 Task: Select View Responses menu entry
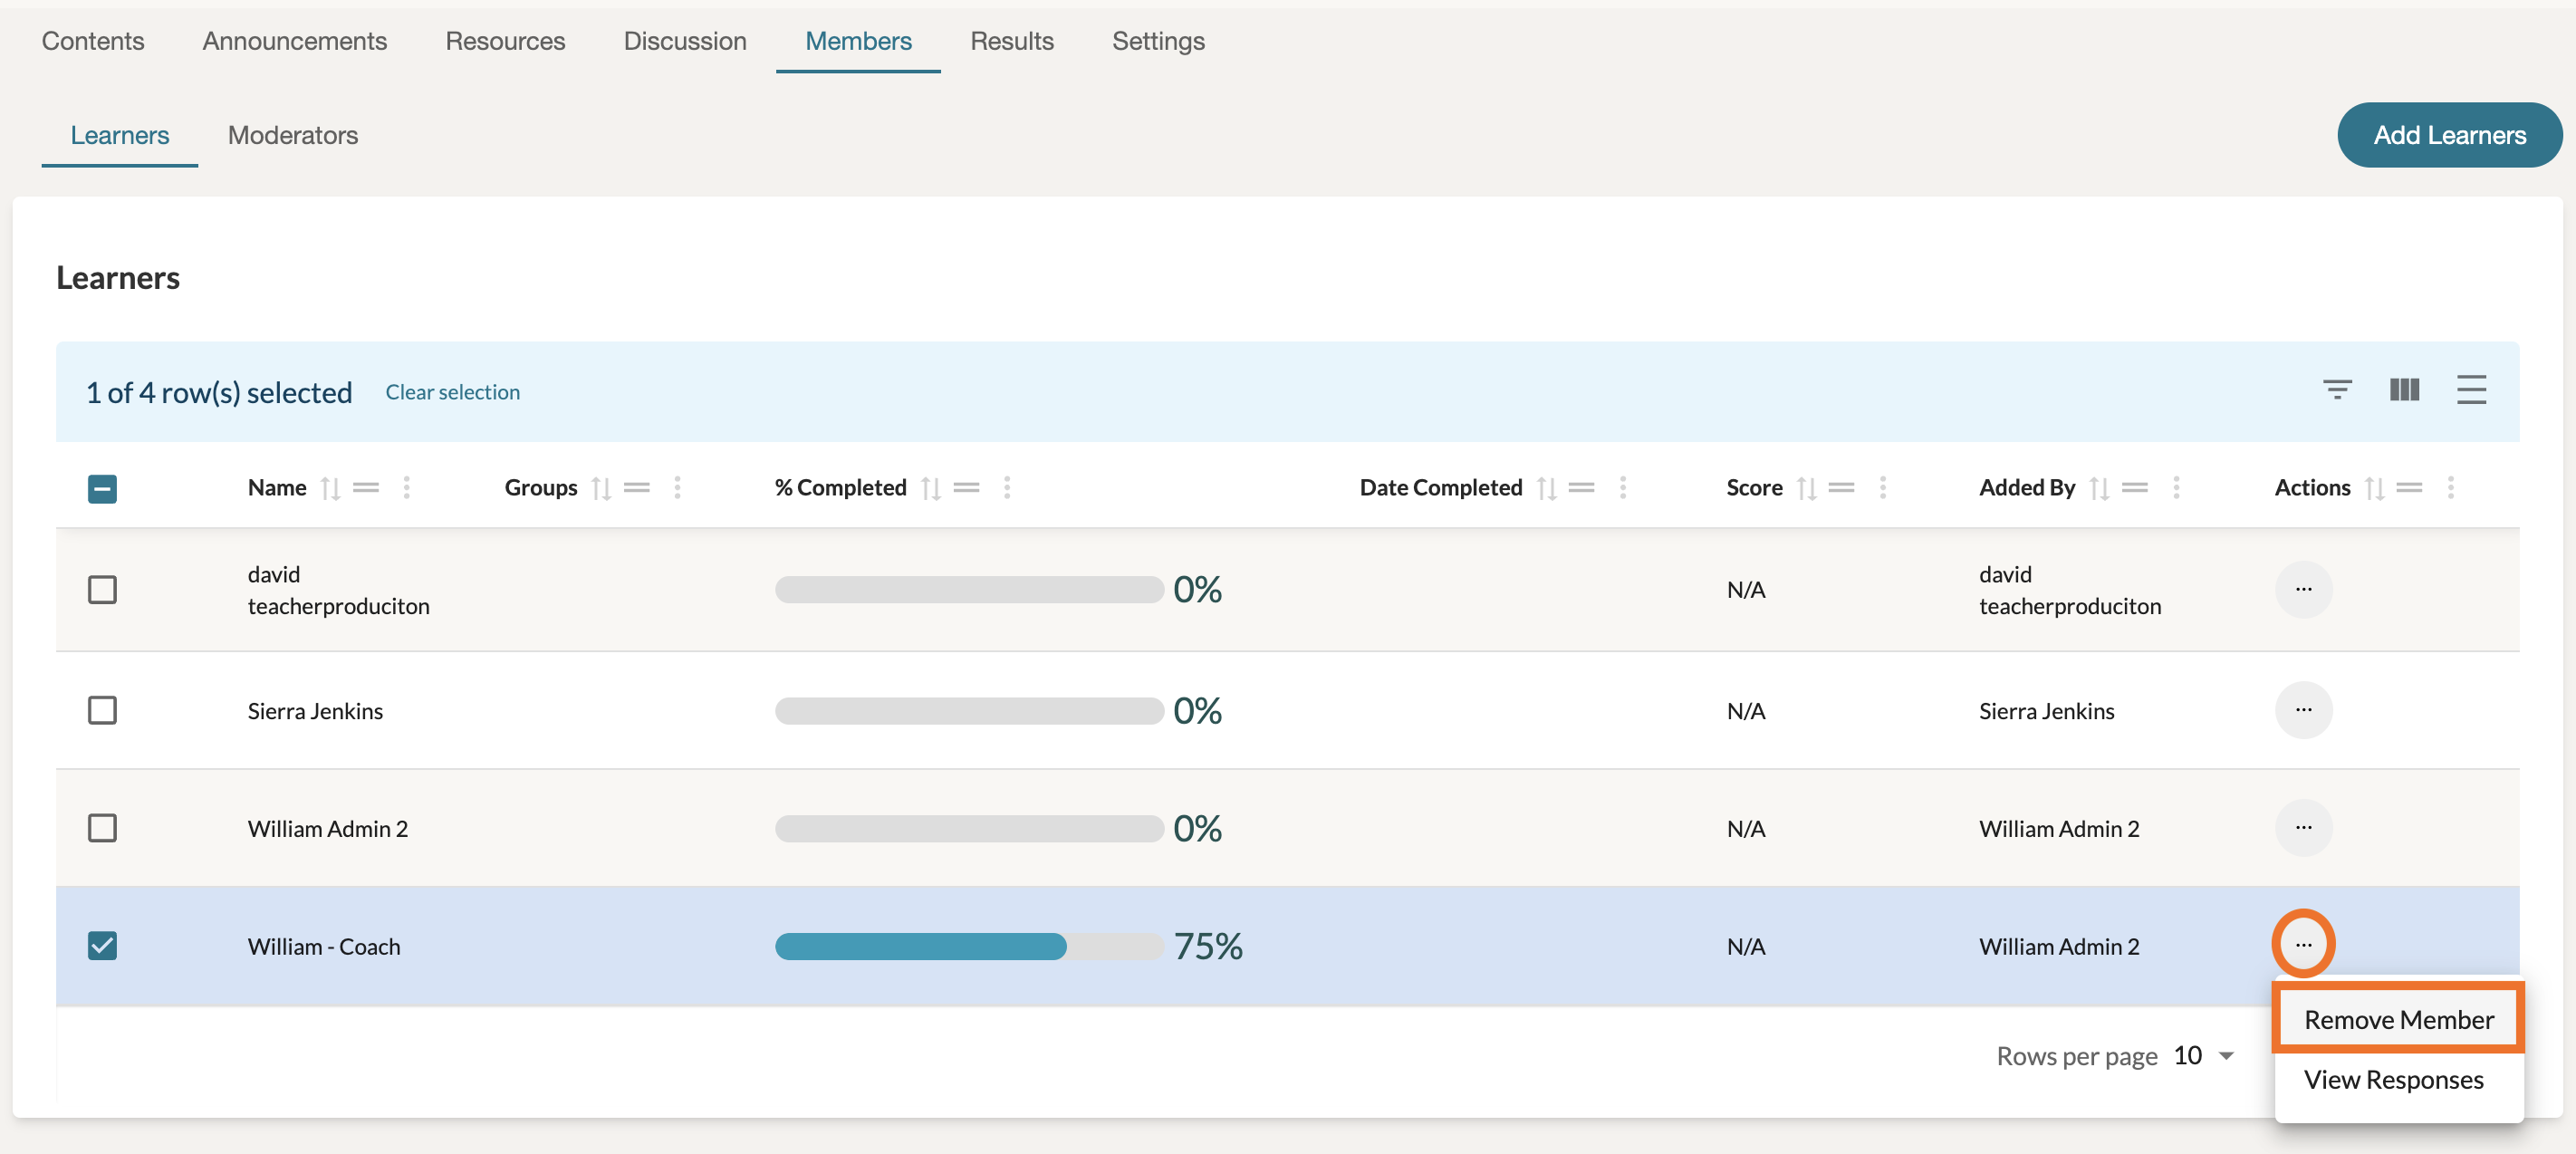pos(2392,1079)
